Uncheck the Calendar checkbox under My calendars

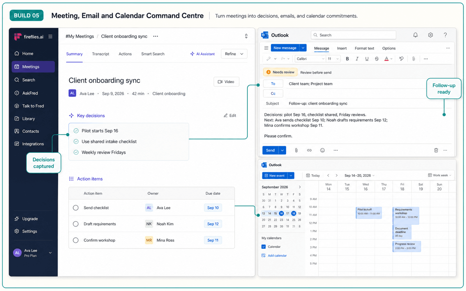264,246
